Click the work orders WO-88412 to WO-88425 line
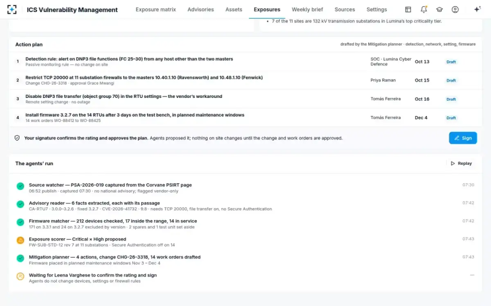This screenshot has height=306, width=491. click(63, 121)
